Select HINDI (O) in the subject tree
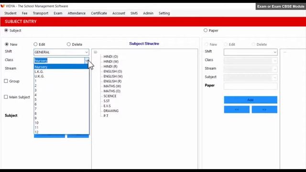Screen dimensions: 306x172 click(x=110, y=56)
